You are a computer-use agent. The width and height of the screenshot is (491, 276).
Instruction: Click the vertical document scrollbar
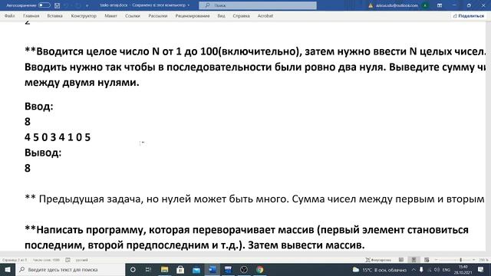488,136
